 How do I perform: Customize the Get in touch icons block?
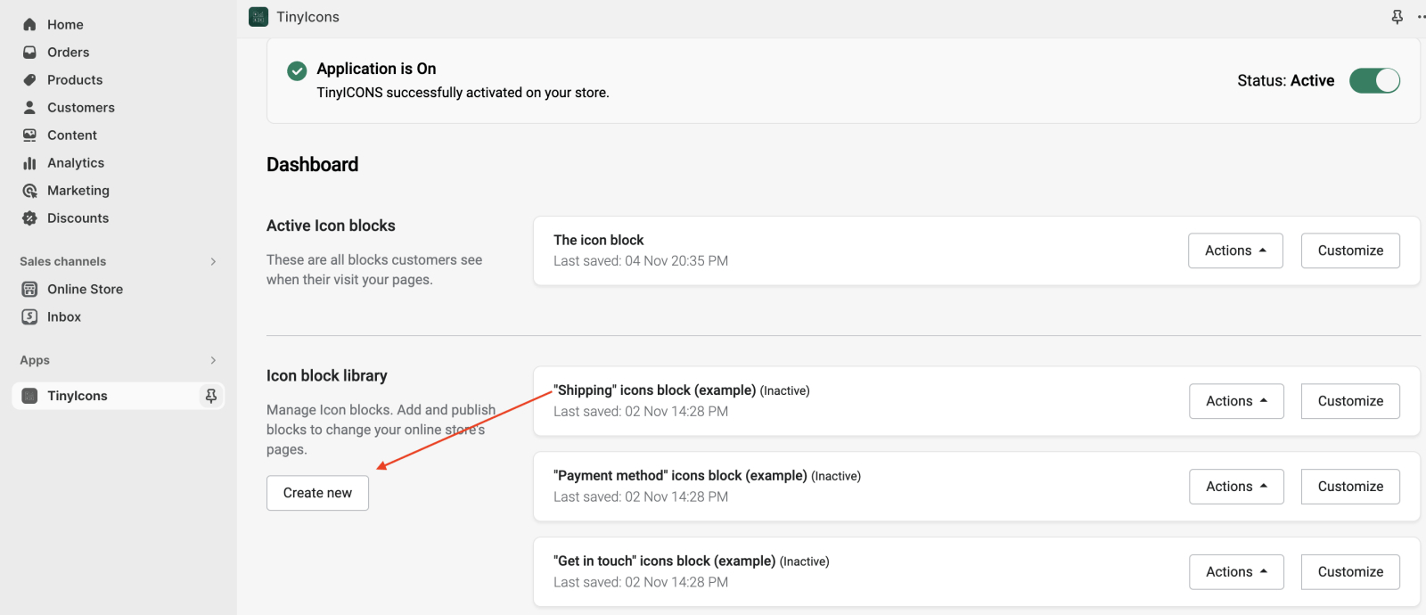coord(1349,572)
